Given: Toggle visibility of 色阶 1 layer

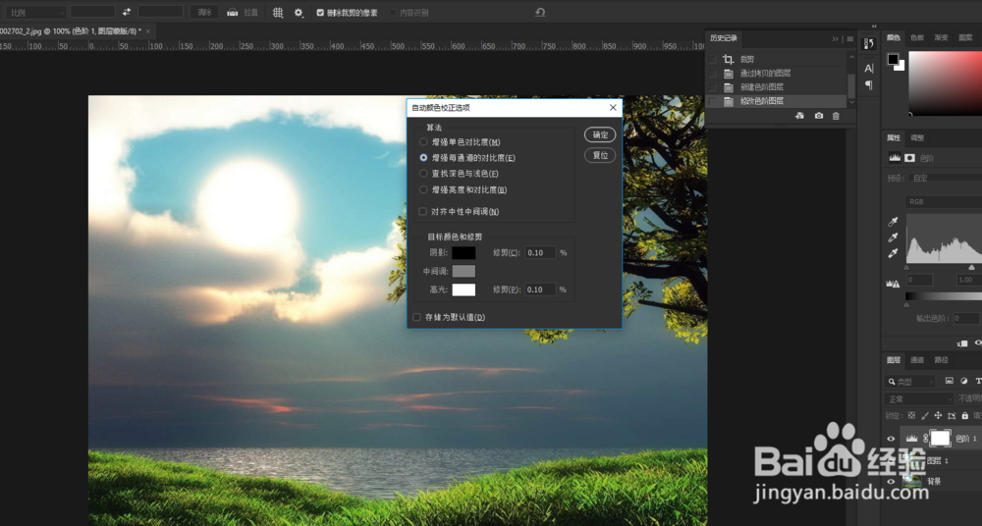Looking at the screenshot, I should 891,439.
